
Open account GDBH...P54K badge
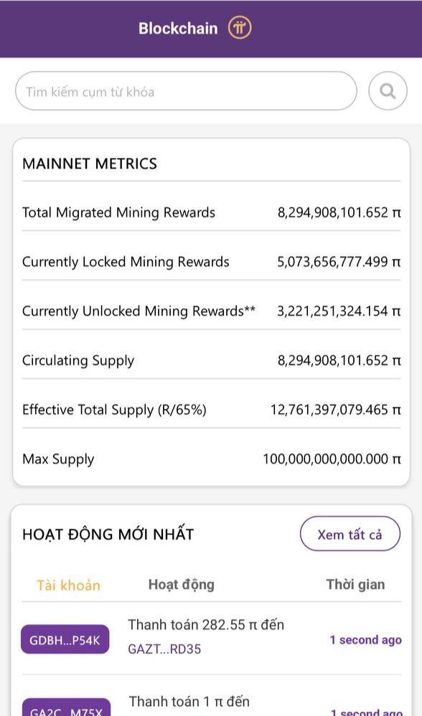click(x=65, y=639)
